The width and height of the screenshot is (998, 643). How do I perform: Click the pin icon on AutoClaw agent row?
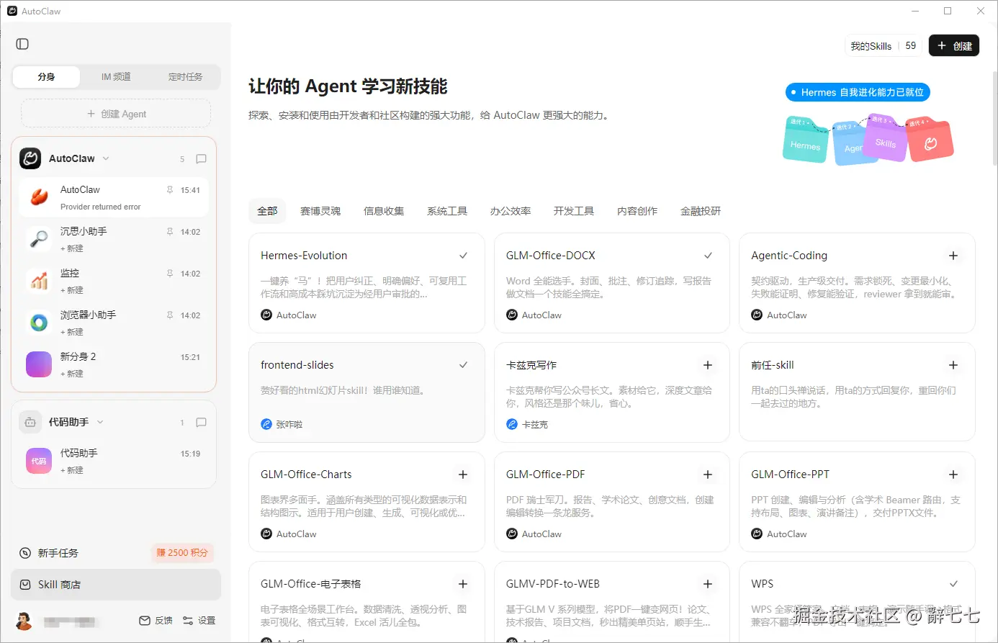click(x=170, y=190)
